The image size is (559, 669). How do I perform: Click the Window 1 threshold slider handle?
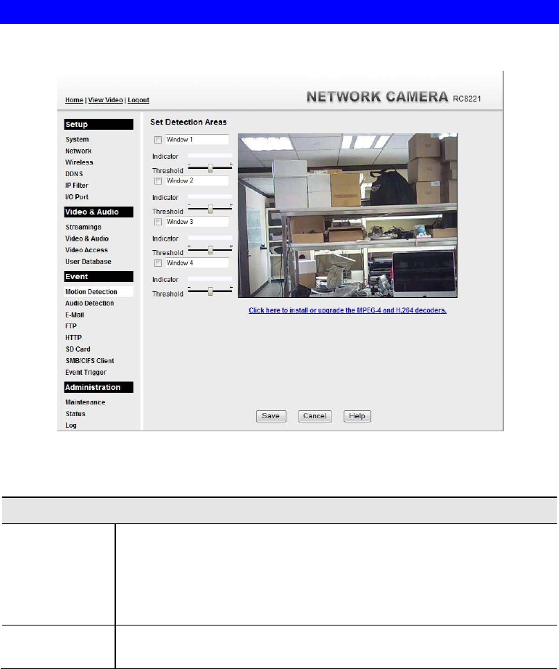click(210, 168)
